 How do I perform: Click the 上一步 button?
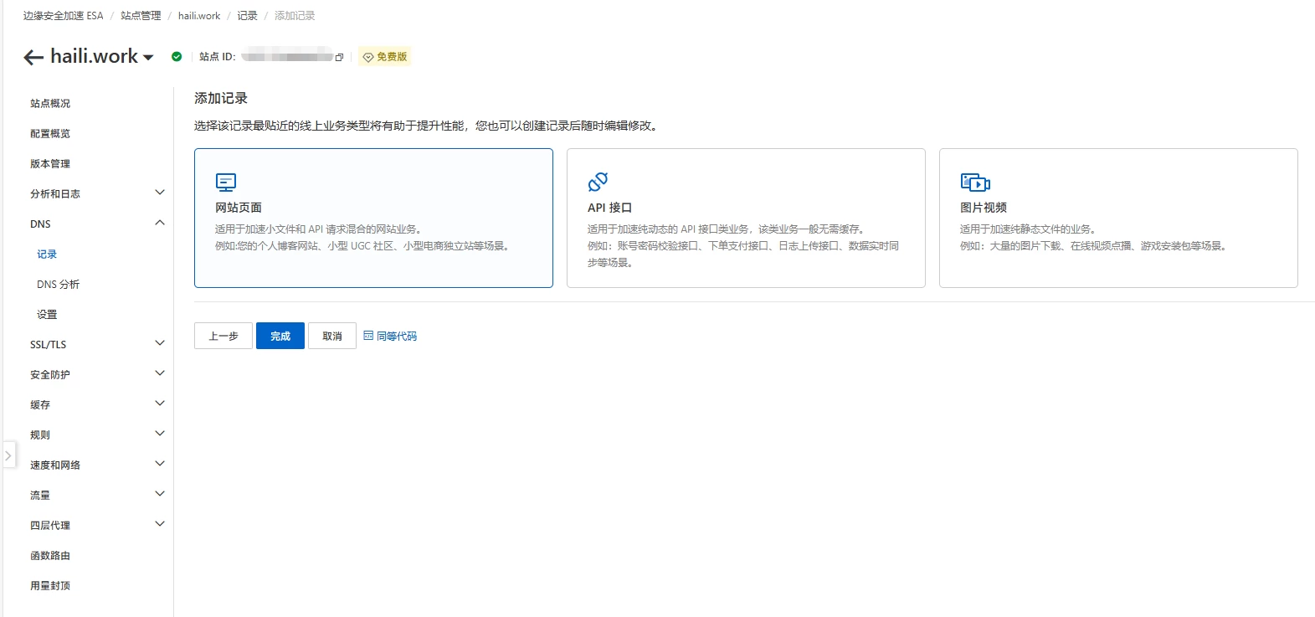pos(223,336)
